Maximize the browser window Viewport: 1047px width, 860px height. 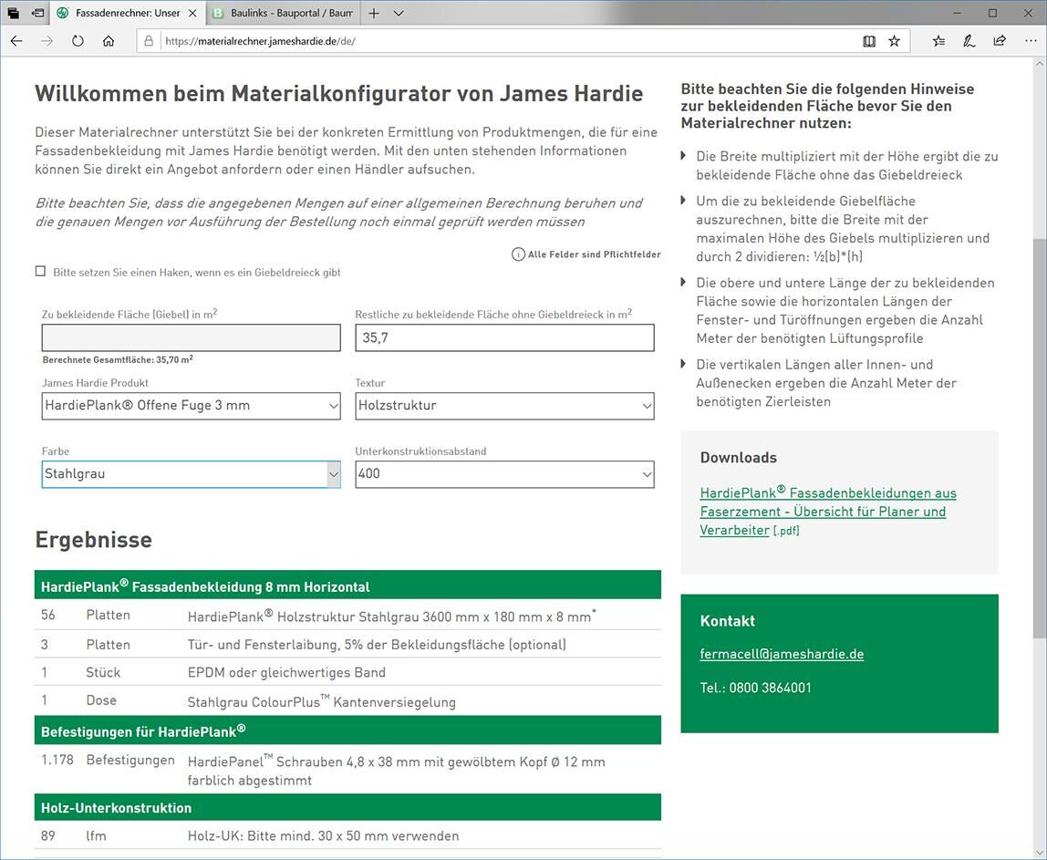click(x=993, y=13)
